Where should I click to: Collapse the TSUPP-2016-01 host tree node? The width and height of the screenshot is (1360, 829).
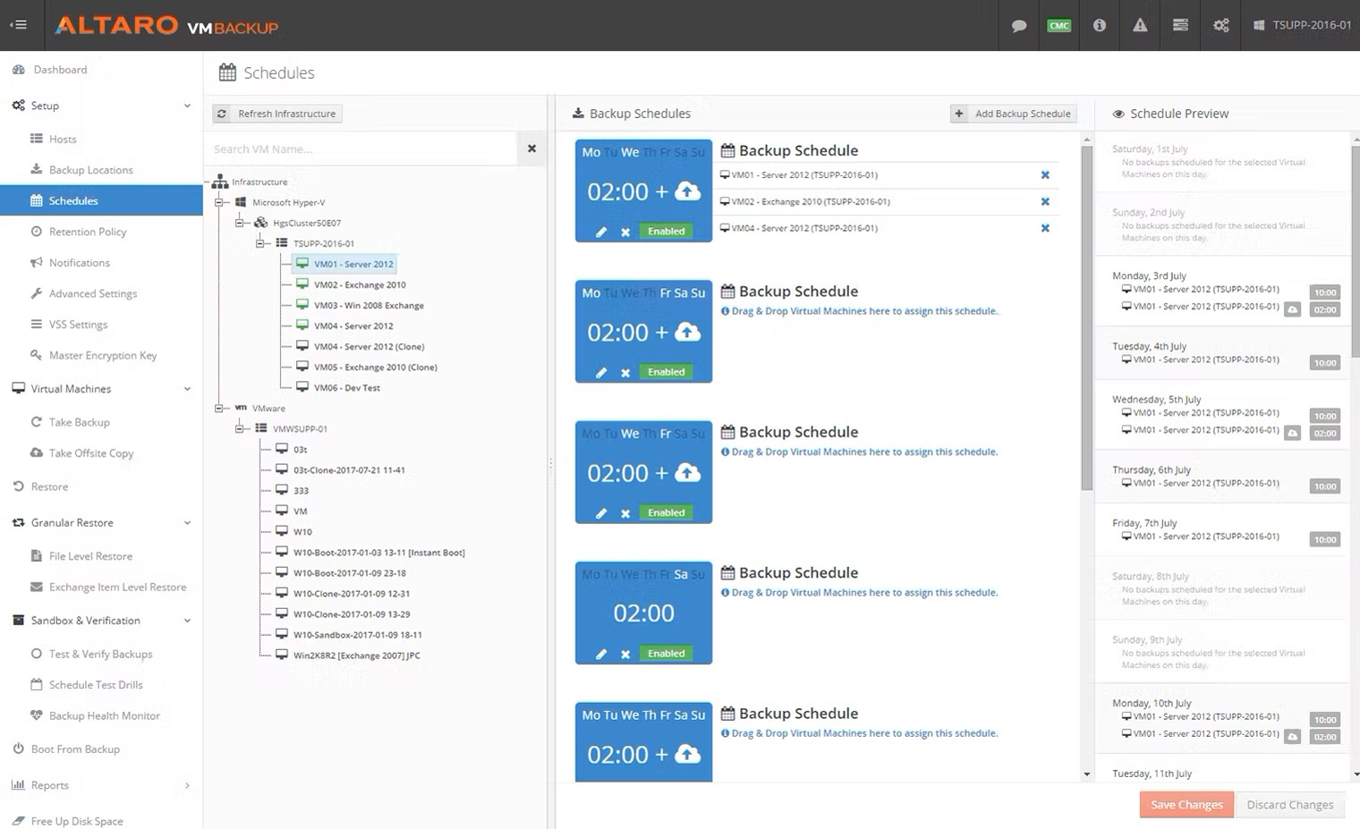click(x=260, y=243)
